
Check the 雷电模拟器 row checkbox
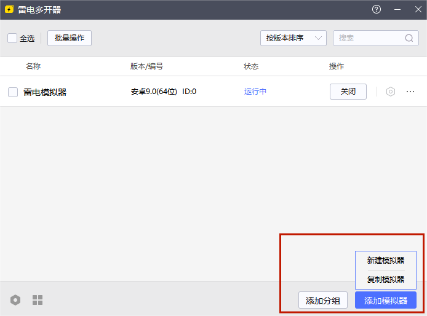click(x=13, y=92)
